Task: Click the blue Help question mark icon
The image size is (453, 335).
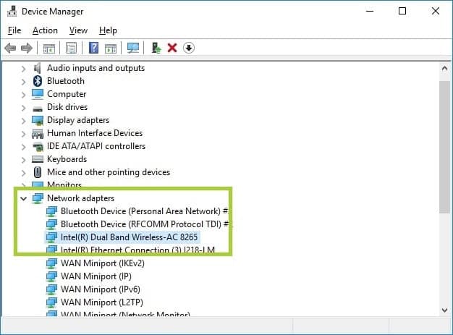Action: (x=93, y=48)
